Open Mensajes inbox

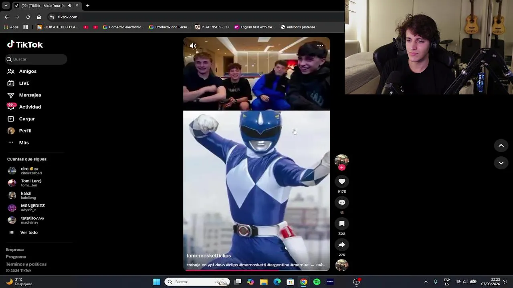coord(24,95)
